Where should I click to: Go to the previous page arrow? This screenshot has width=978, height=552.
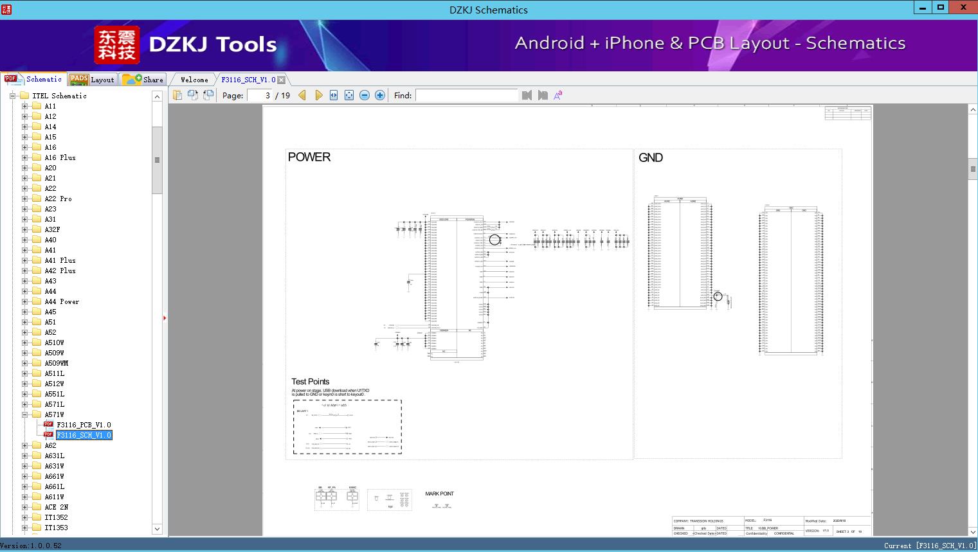click(302, 95)
